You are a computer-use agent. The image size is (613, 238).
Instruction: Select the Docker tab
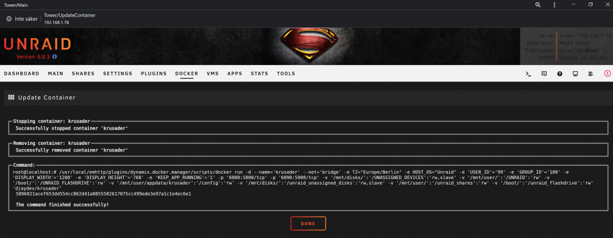coord(186,74)
